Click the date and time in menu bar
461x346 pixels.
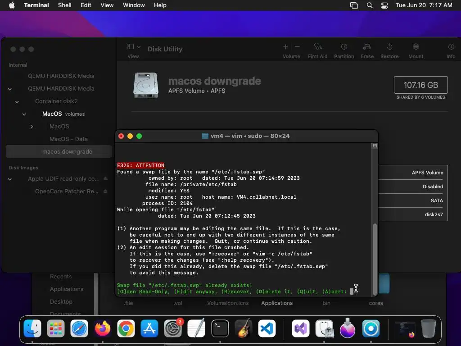424,5
